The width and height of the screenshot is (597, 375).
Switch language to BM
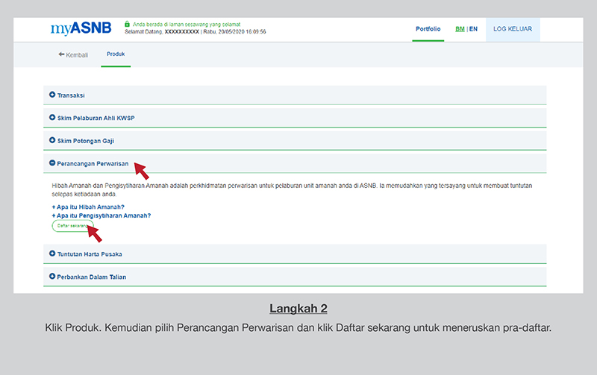coord(460,29)
